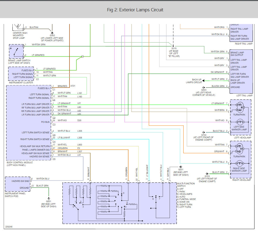Click the ground symbol below the switch pod
The height and width of the screenshot is (231, 258).
coord(48,199)
